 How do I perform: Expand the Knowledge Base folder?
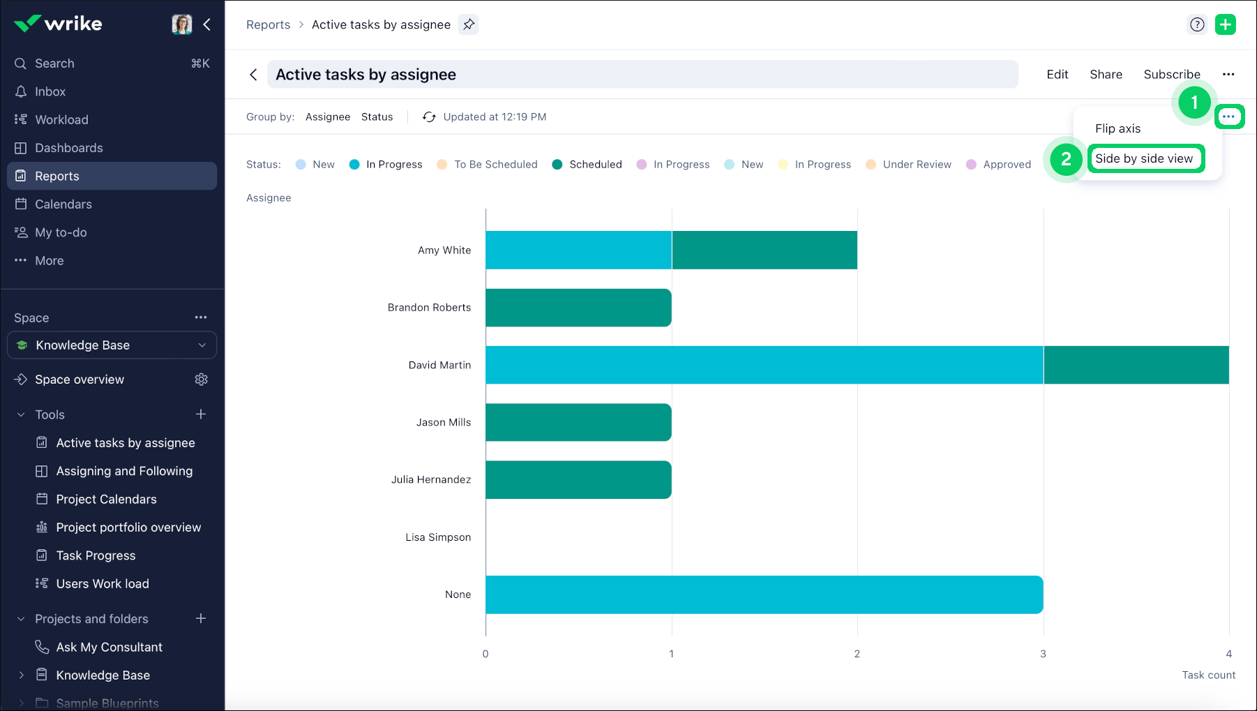coord(21,675)
